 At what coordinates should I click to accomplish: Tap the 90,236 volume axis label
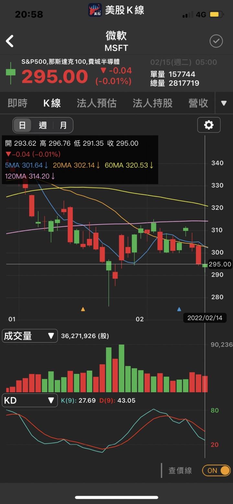[x=221, y=345]
